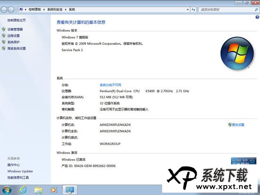
Task: Open the Start menu orb on taskbar
Action: pyautogui.click(x=7, y=190)
